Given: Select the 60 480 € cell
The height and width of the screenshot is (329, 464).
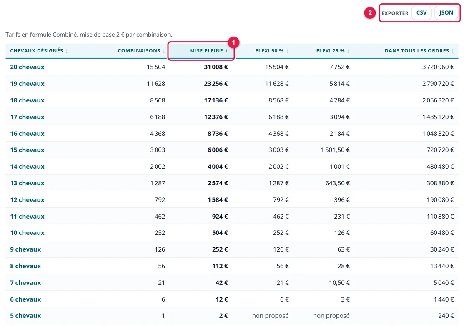Looking at the screenshot, I should tap(442, 233).
